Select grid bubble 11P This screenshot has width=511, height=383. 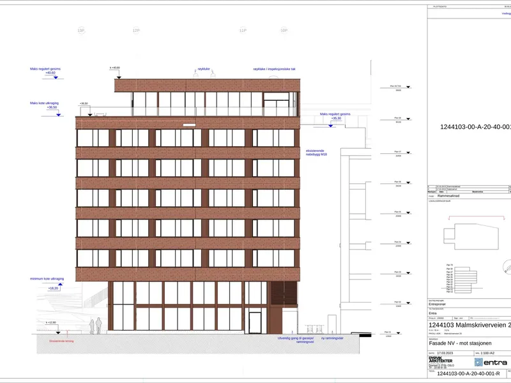point(243,30)
